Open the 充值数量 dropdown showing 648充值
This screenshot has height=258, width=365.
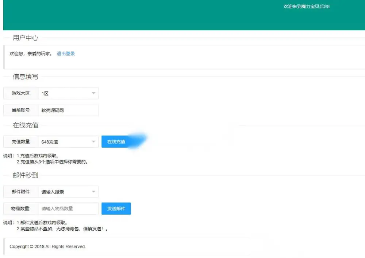click(x=68, y=142)
